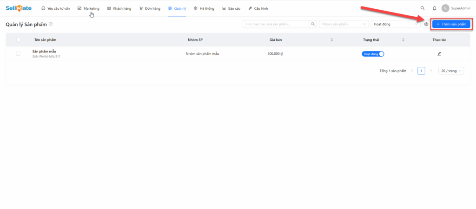Click the Nhóm SP column header
This screenshot has height=209, width=476.
coord(195,40)
